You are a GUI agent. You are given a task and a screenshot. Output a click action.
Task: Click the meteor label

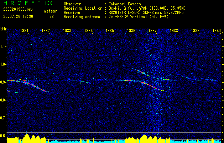click(51, 11)
